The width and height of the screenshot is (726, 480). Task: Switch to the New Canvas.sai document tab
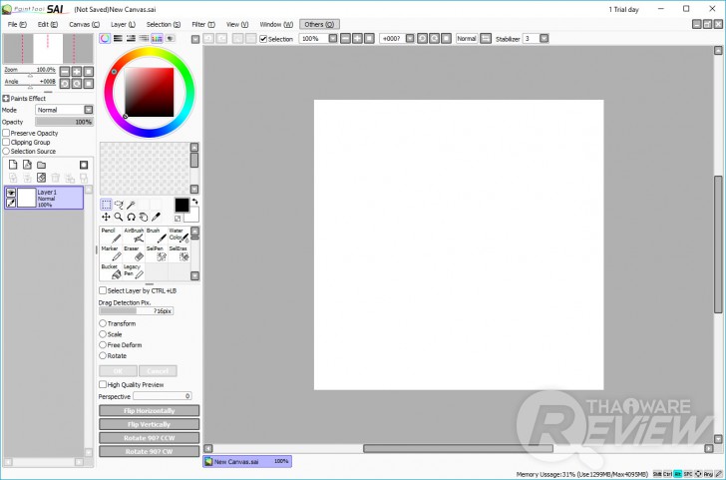click(247, 461)
